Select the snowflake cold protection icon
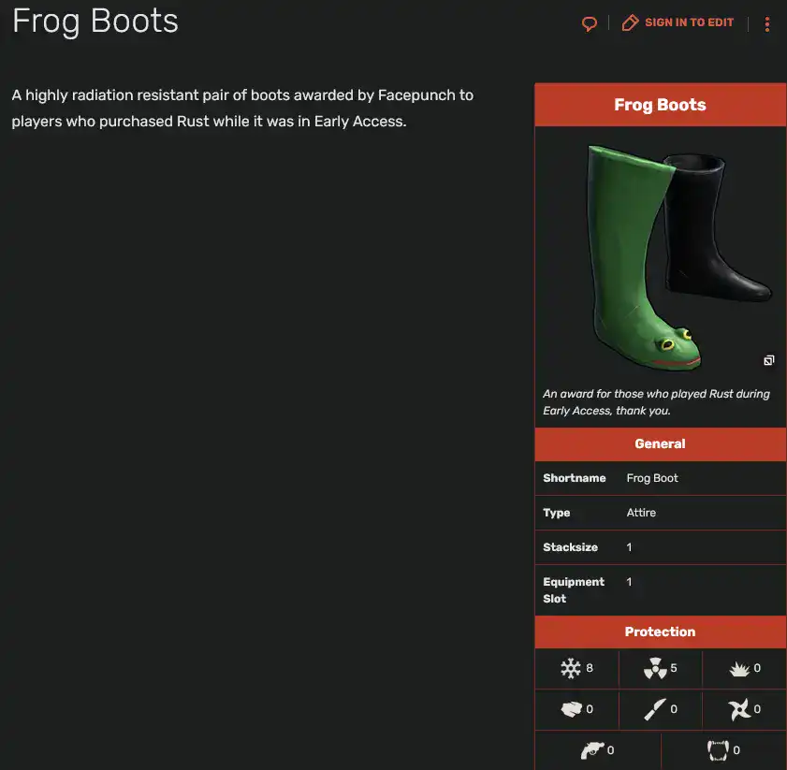The image size is (787, 770). [573, 668]
